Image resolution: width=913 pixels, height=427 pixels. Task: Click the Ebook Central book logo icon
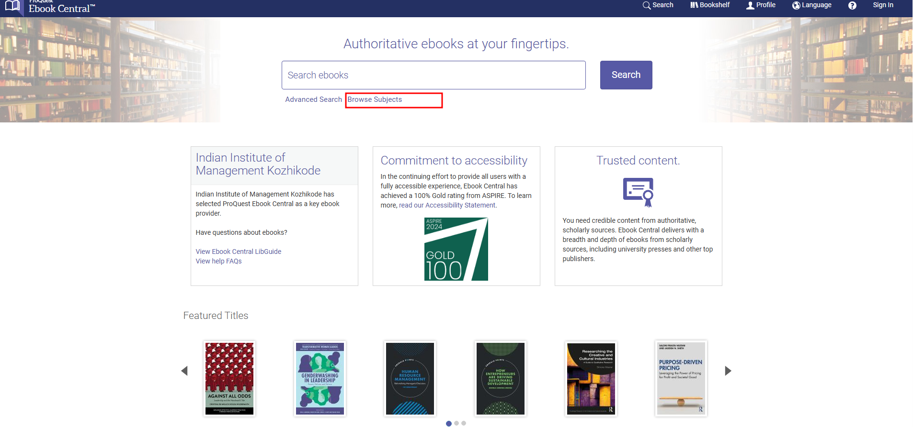pos(12,6)
